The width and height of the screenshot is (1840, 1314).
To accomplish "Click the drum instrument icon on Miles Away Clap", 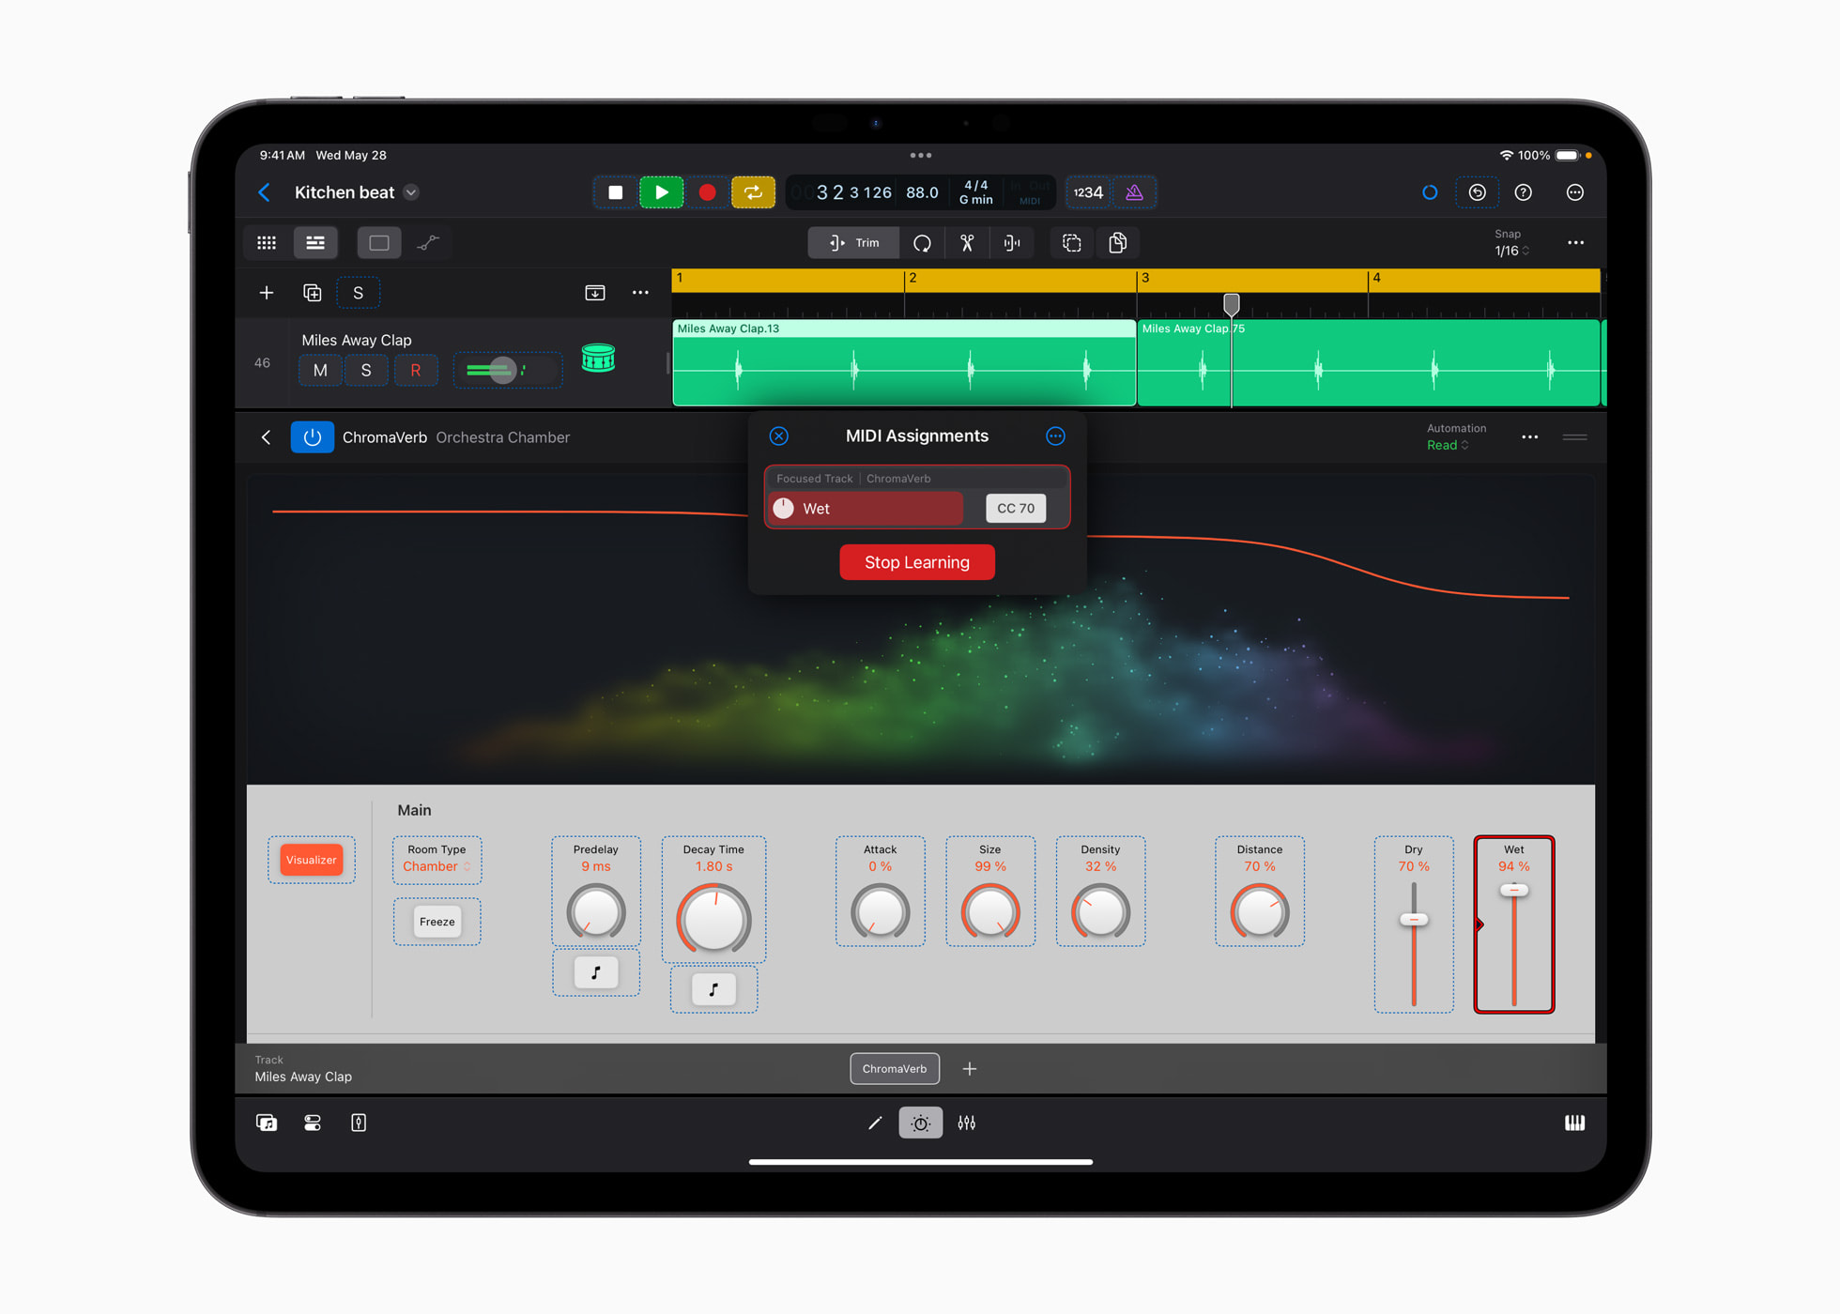I will tap(598, 358).
